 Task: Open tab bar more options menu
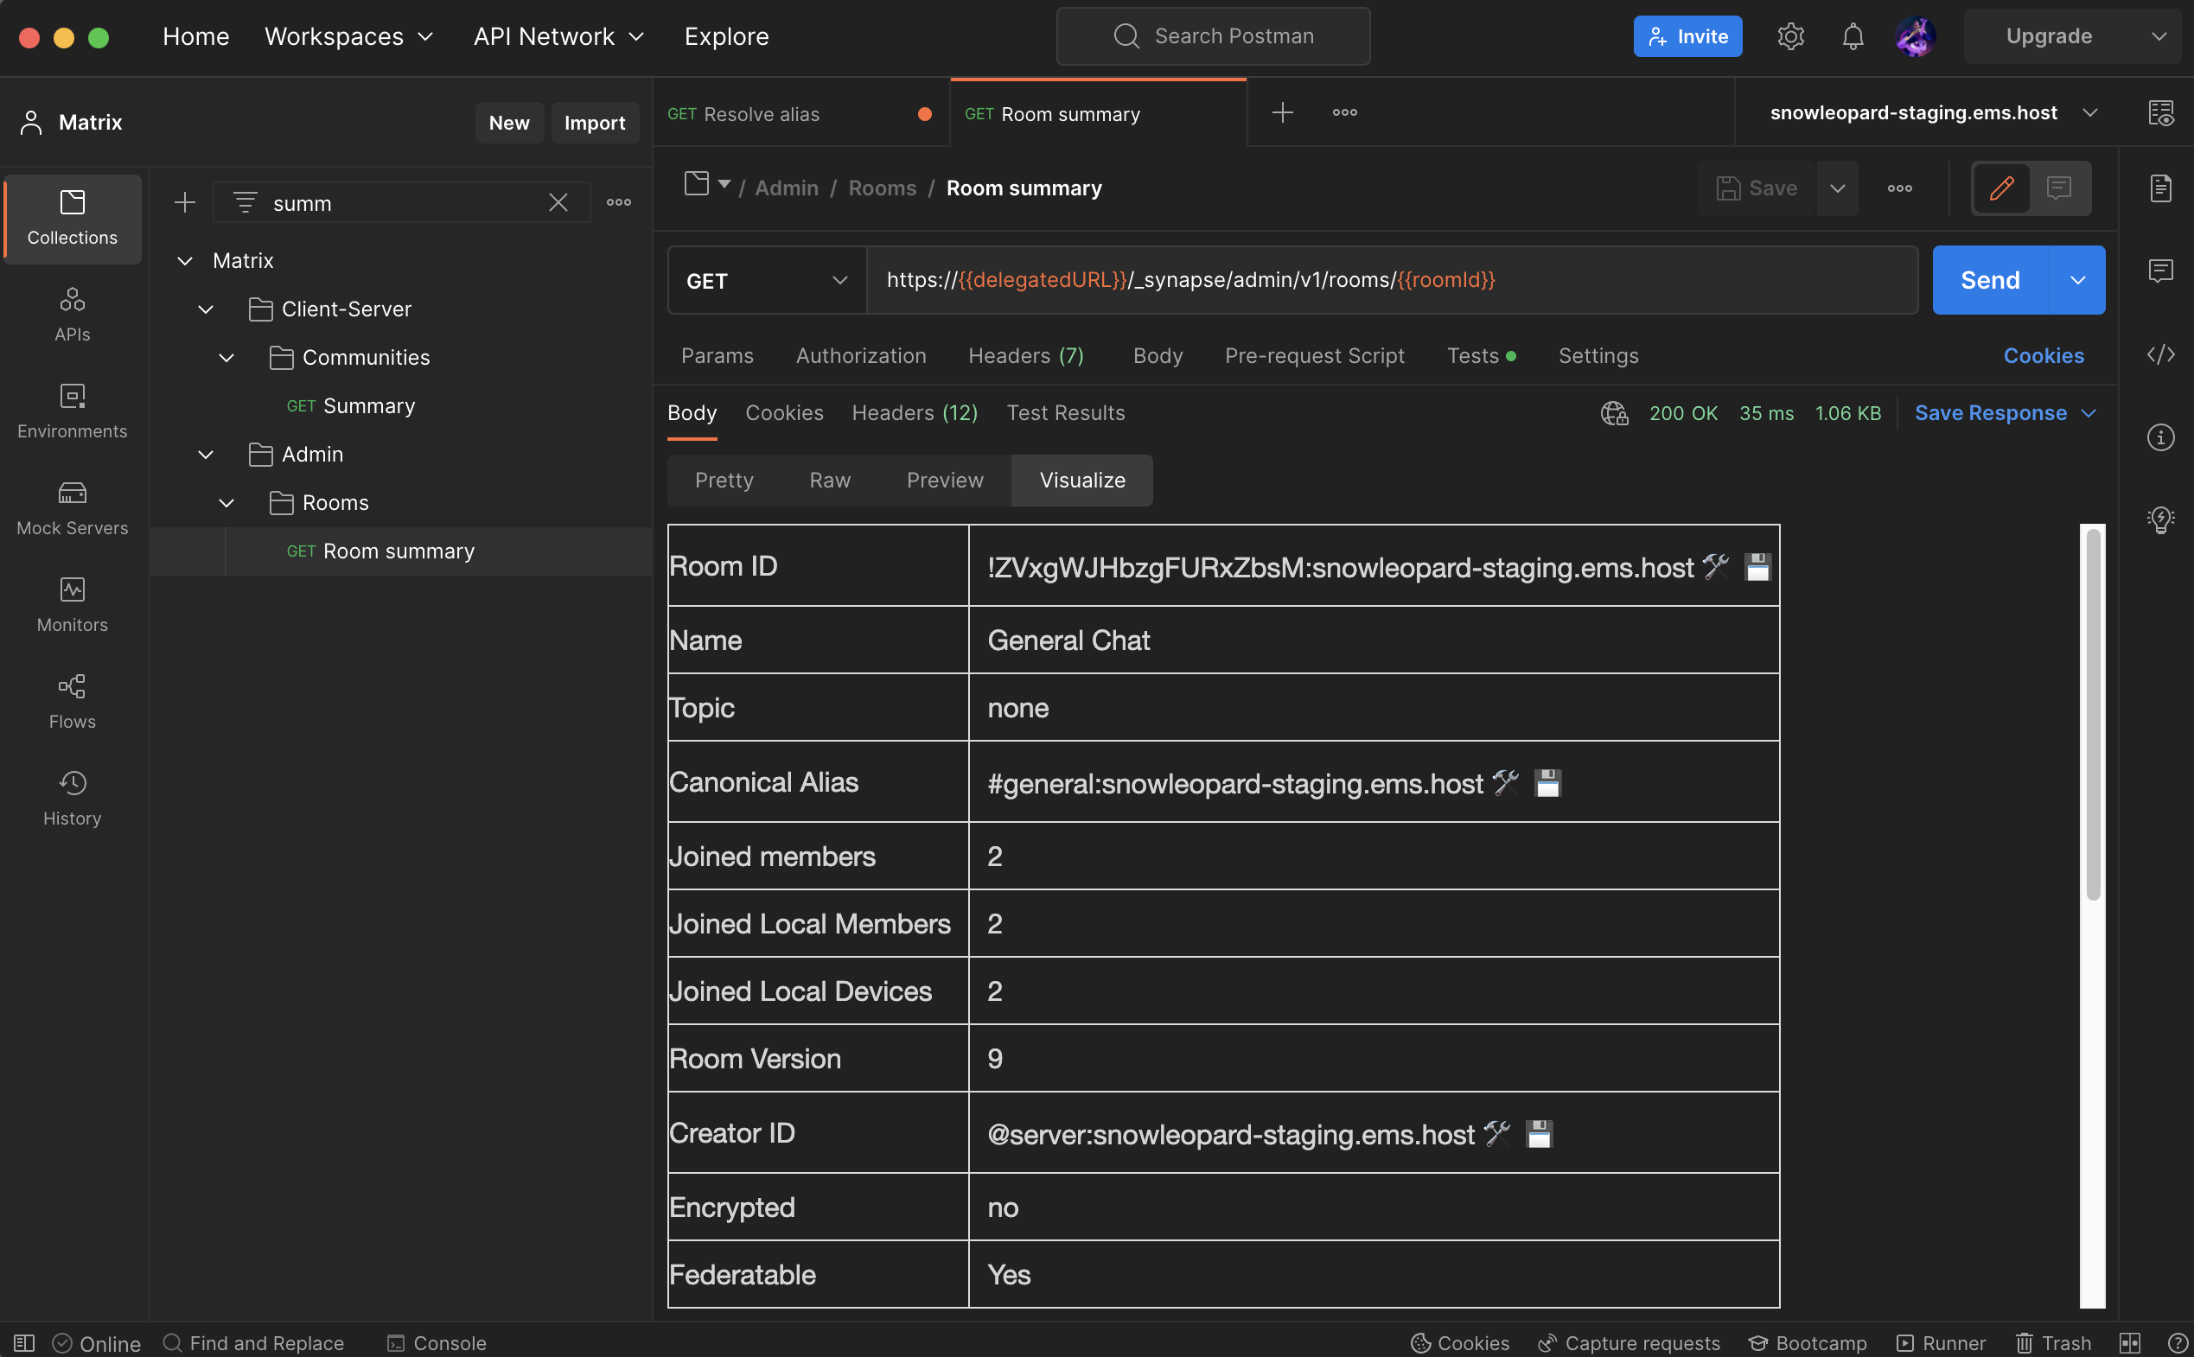pos(1344,112)
